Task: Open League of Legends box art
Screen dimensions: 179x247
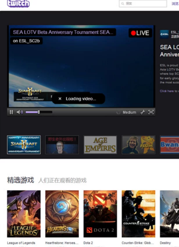Action: pyautogui.click(x=24, y=214)
